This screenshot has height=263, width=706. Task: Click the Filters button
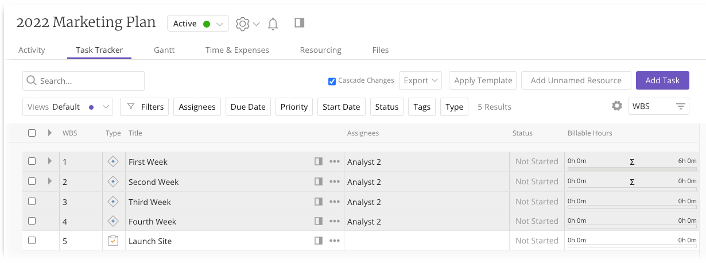click(145, 107)
